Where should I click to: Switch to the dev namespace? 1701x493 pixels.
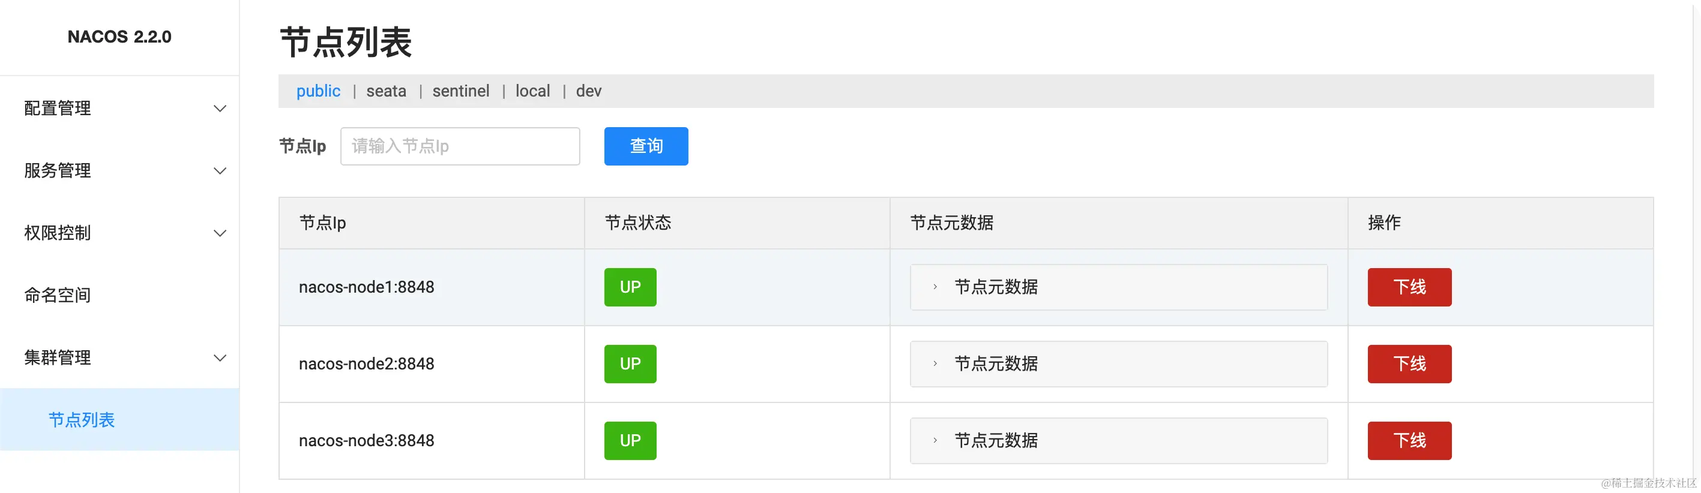(x=588, y=91)
